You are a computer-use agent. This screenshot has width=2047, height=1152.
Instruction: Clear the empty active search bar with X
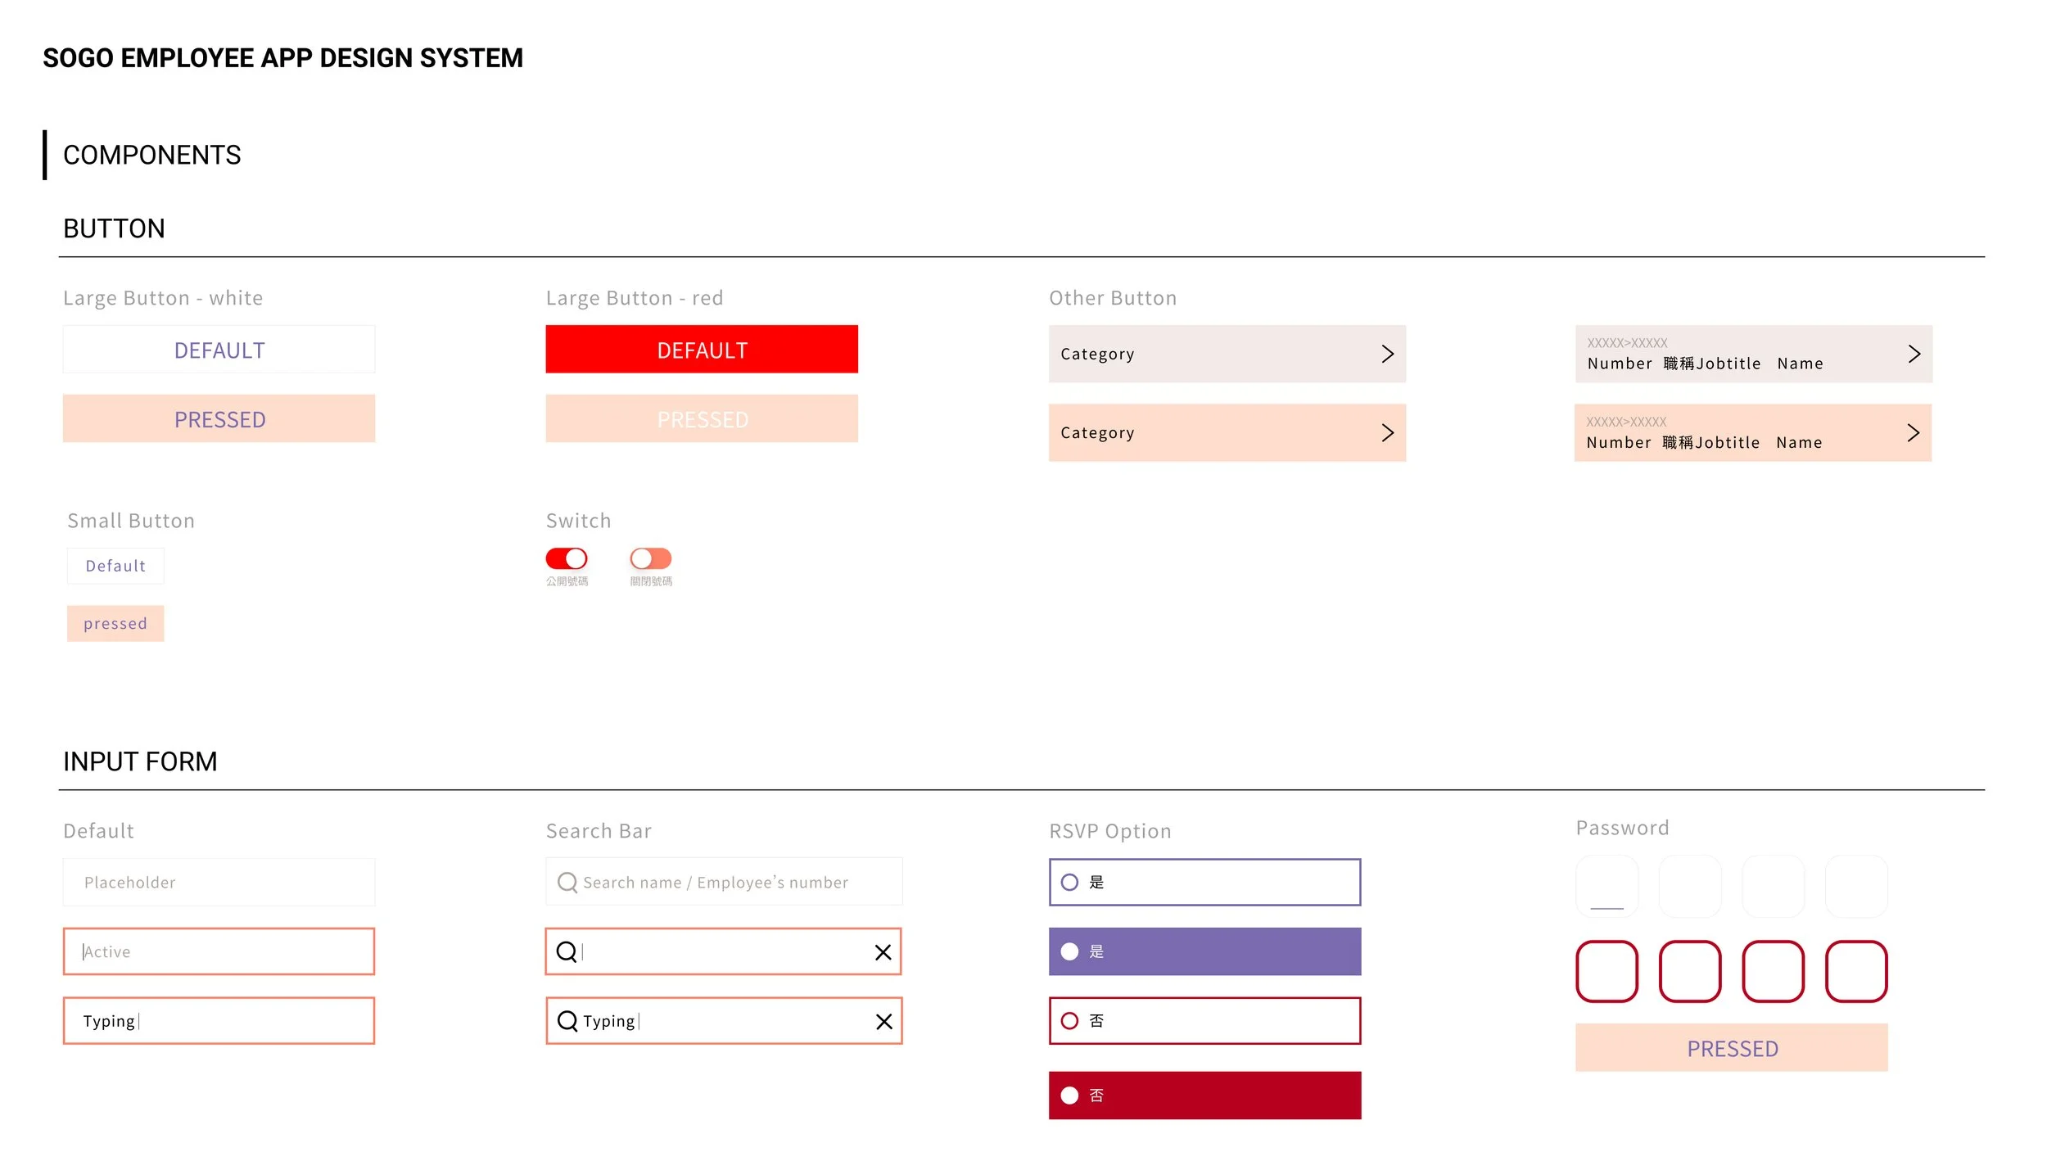(x=883, y=951)
